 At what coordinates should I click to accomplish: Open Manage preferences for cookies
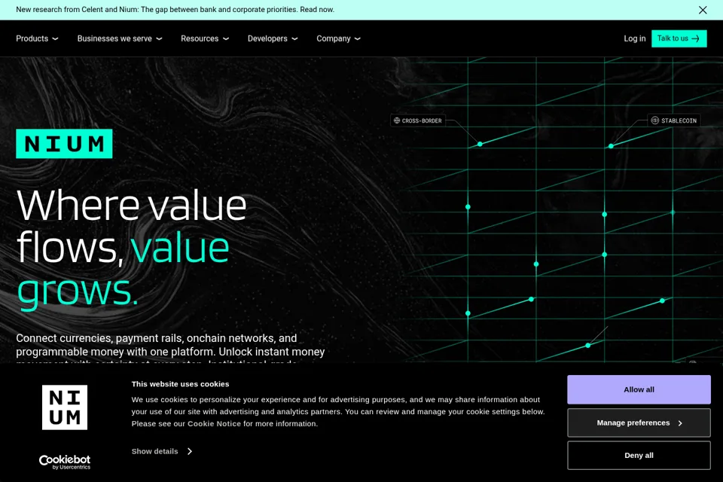(x=639, y=423)
